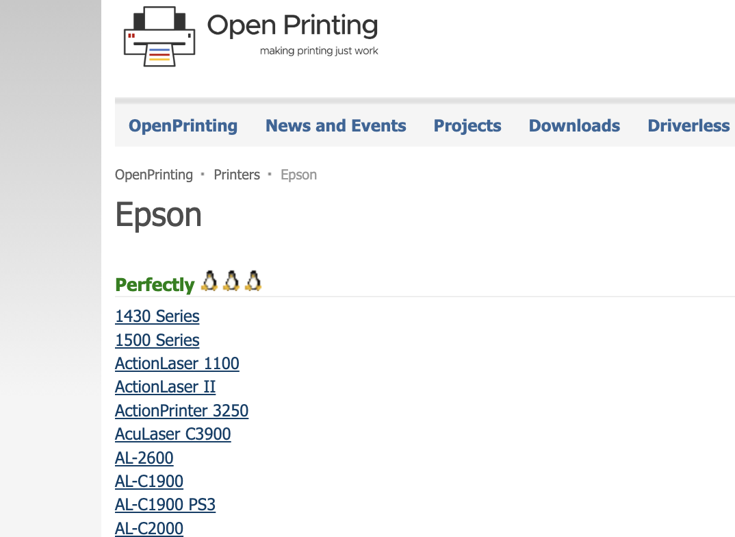Image resolution: width=735 pixels, height=537 pixels.
Task: Open the Driverless navigation item
Action: [x=688, y=126]
